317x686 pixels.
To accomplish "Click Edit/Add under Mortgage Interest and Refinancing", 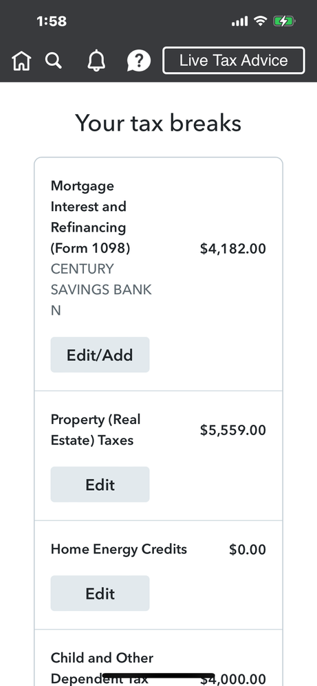I will tap(100, 355).
